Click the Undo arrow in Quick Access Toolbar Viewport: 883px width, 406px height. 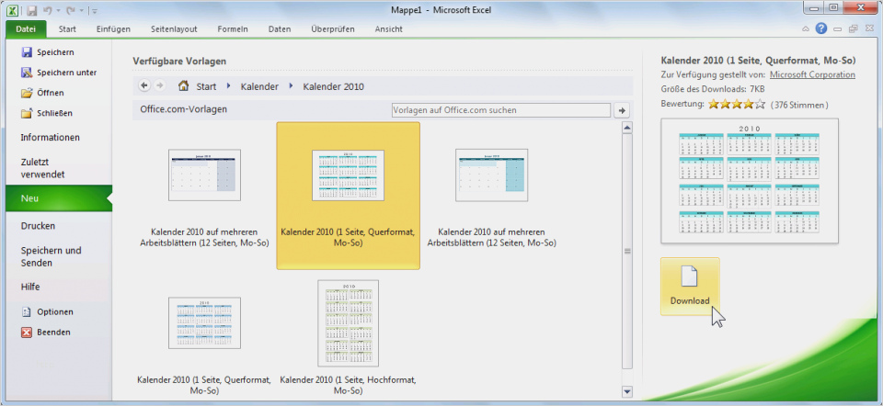[x=48, y=11]
